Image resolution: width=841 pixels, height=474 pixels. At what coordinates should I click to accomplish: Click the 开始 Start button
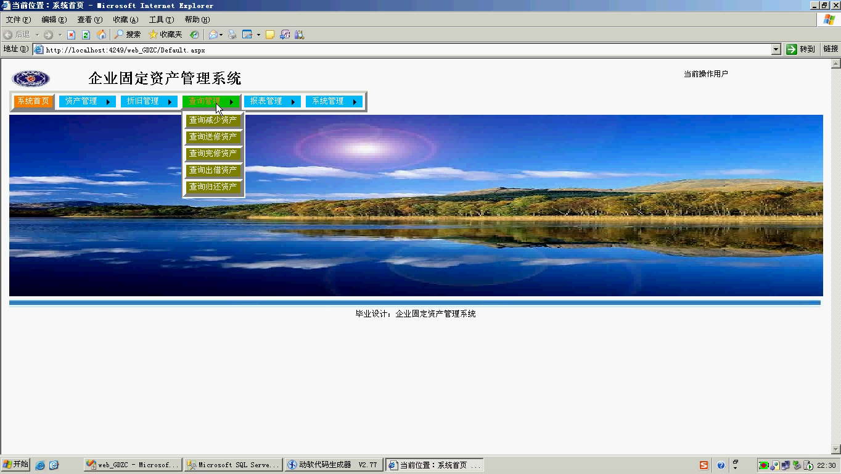(15, 465)
